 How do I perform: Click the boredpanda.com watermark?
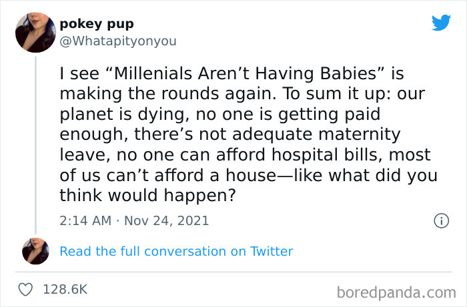coord(396,291)
